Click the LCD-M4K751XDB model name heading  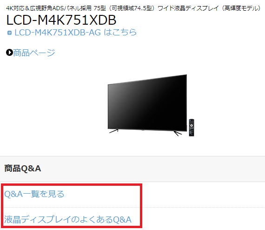click(61, 20)
